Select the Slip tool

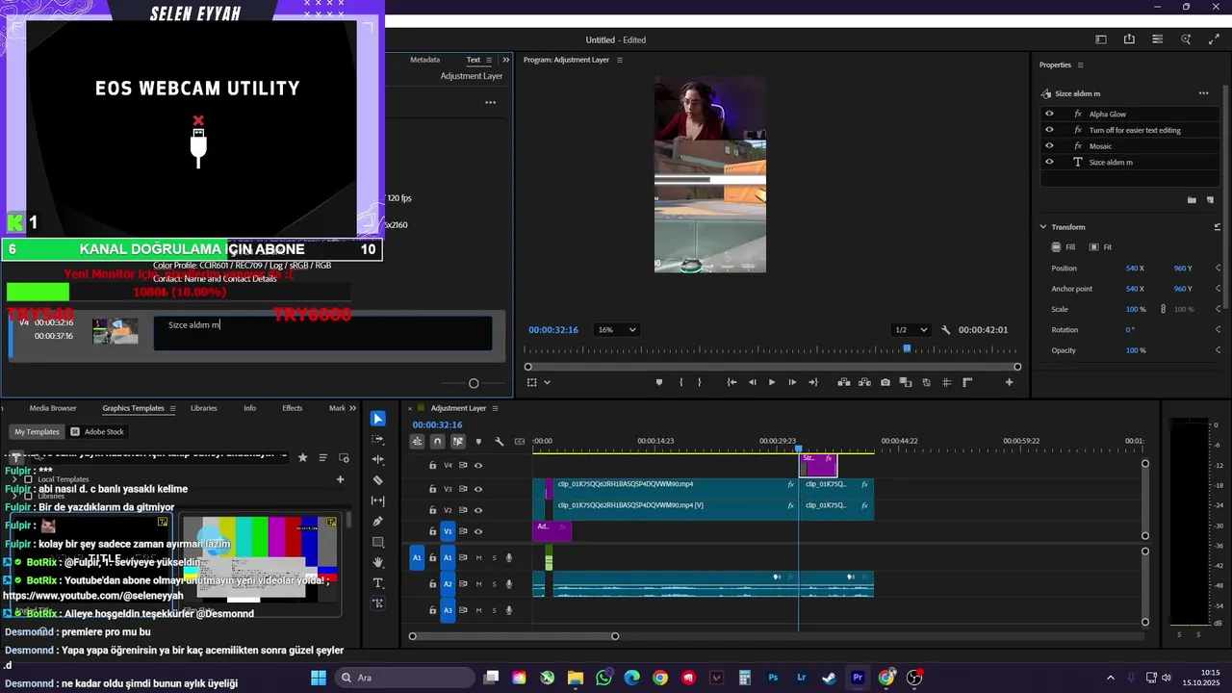click(x=378, y=500)
